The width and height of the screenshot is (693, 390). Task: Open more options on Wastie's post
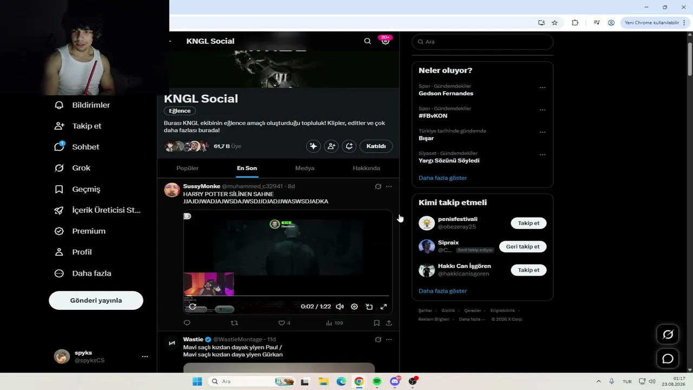389,340
